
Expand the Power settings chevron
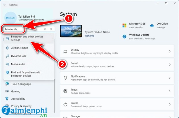(x=170, y=104)
